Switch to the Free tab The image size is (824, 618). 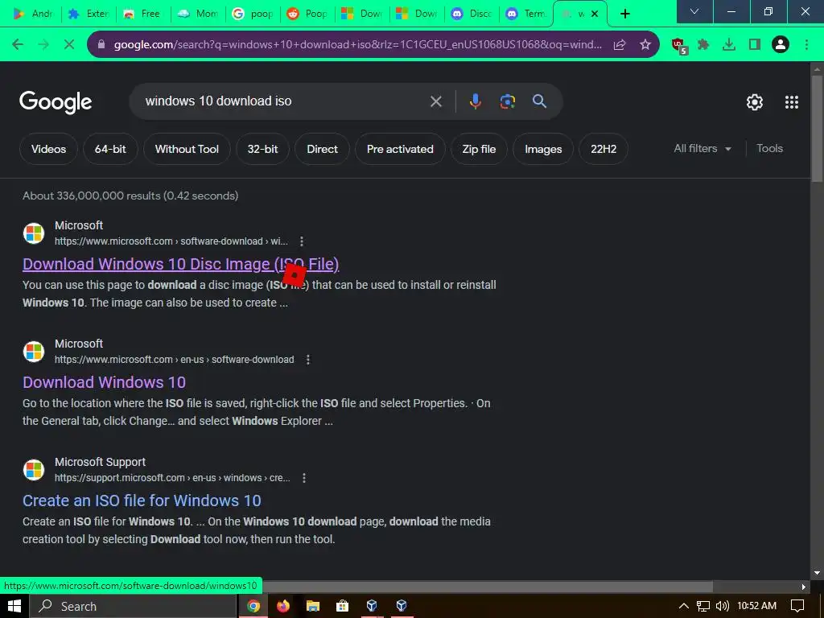pos(143,14)
